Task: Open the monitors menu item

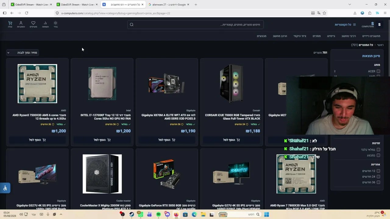Action: (317, 36)
